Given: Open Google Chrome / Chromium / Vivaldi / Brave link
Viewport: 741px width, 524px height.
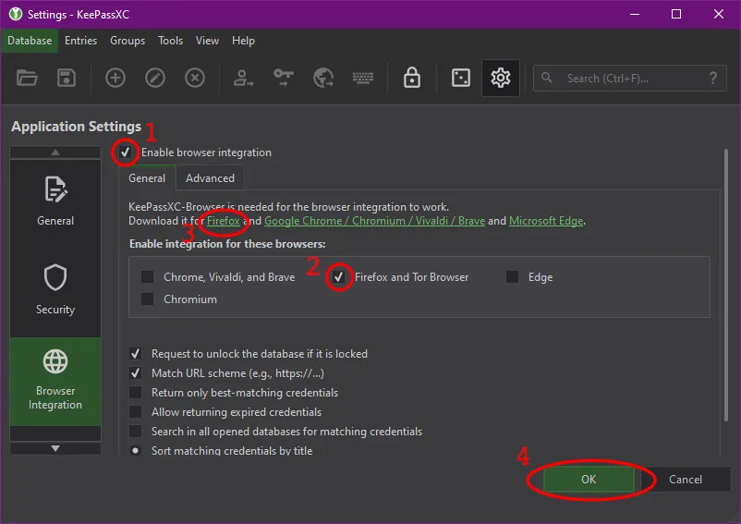Looking at the screenshot, I should pos(375,221).
